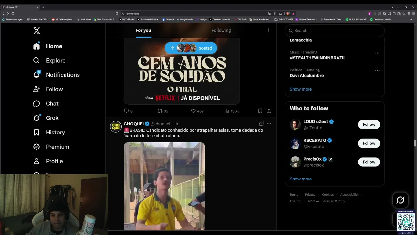Open Notifications bell in the sidebar
Image resolution: width=417 pixels, height=235 pixels.
point(56,75)
